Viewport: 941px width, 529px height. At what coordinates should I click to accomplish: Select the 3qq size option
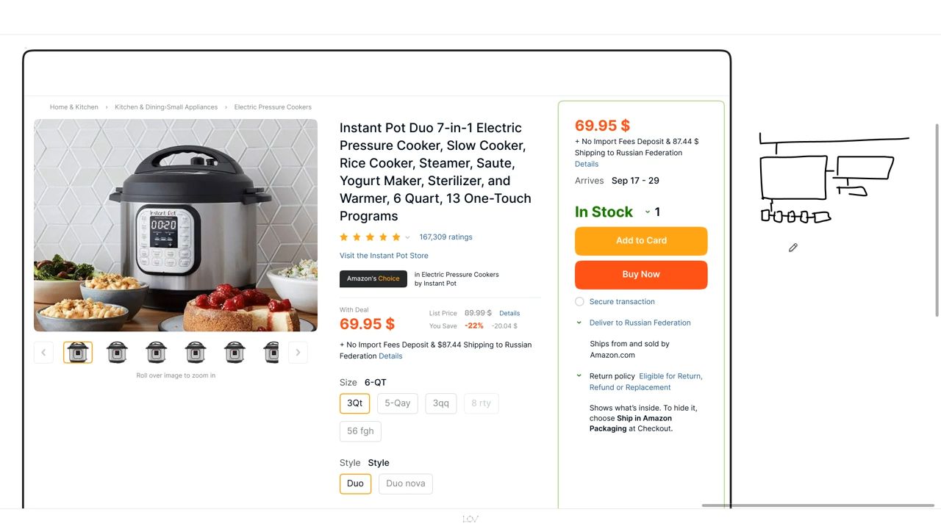[x=441, y=403]
